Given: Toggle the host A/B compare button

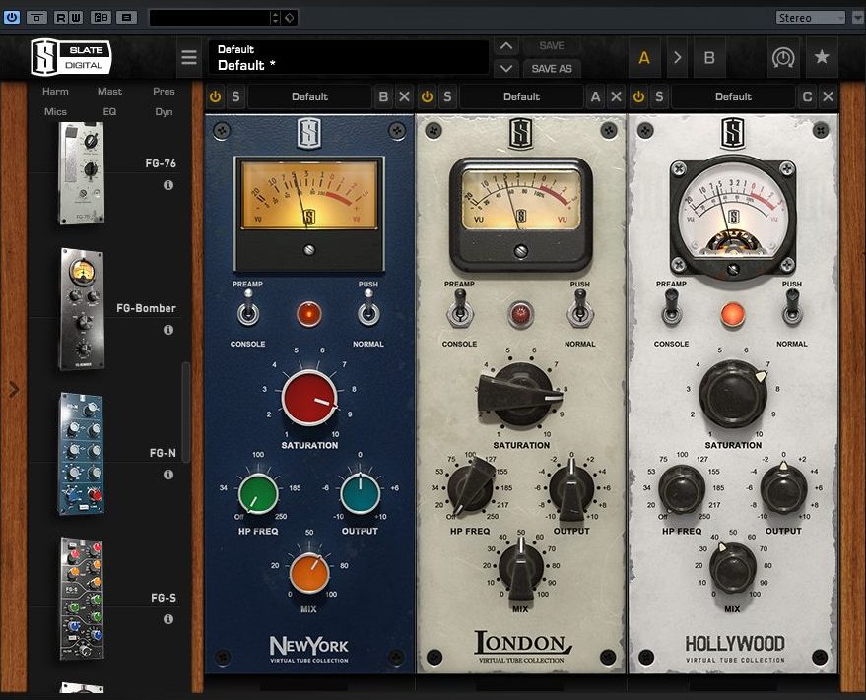Looking at the screenshot, I should (101, 17).
